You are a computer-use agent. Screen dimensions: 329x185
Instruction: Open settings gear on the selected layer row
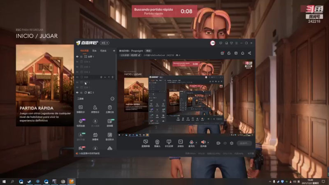point(101,77)
